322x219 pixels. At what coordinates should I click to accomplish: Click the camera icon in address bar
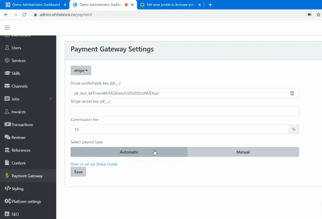(x=309, y=15)
